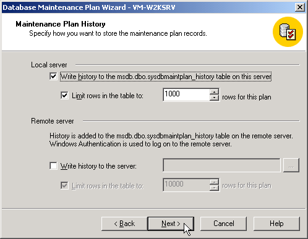The width and height of the screenshot is (308, 239).
Task: Toggle local Limit rows in the table checkbox
Action: (64, 95)
